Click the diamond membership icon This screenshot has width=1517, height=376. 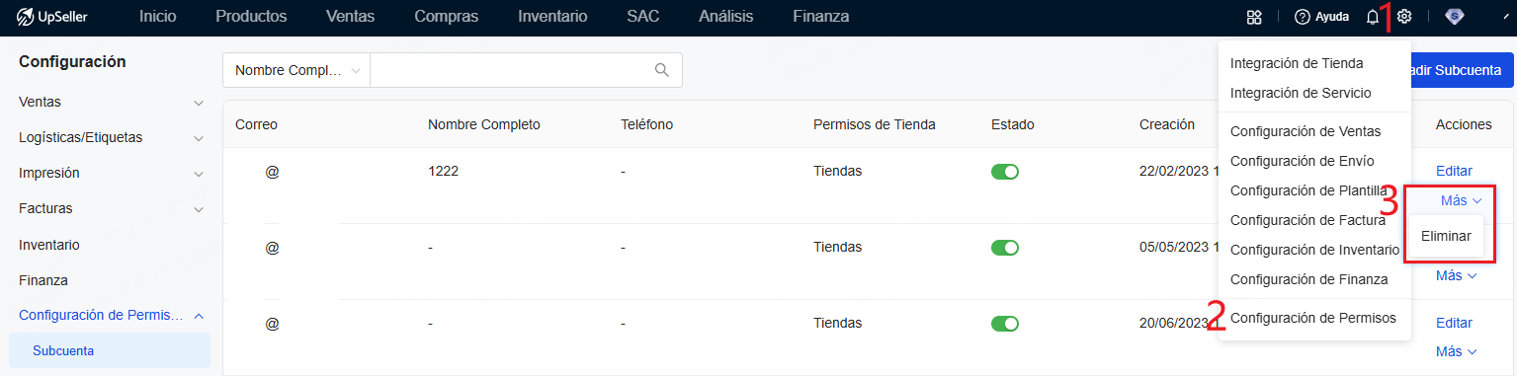coord(1455,17)
